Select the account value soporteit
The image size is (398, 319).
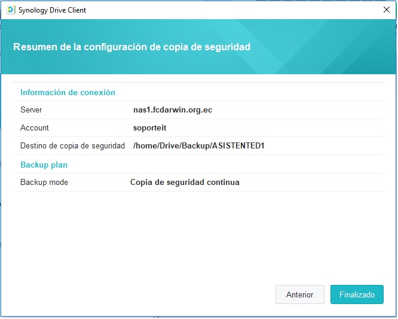[x=150, y=128]
